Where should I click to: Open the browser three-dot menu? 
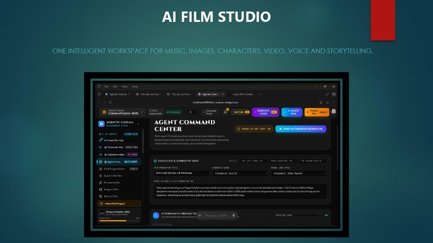(x=334, y=102)
